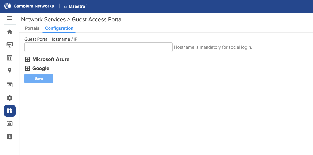
Task: Open the settings gear sidebar icon
Action: 10,98
